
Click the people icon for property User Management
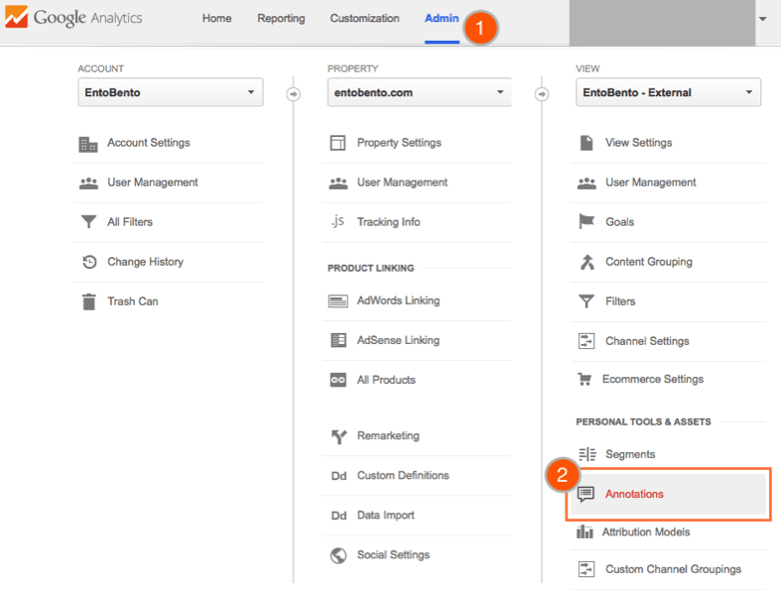click(x=338, y=183)
